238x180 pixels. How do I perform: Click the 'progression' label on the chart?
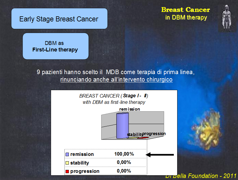(154, 134)
